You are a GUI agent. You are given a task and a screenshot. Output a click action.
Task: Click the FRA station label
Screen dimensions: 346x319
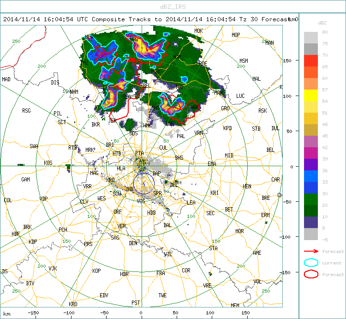161,273
